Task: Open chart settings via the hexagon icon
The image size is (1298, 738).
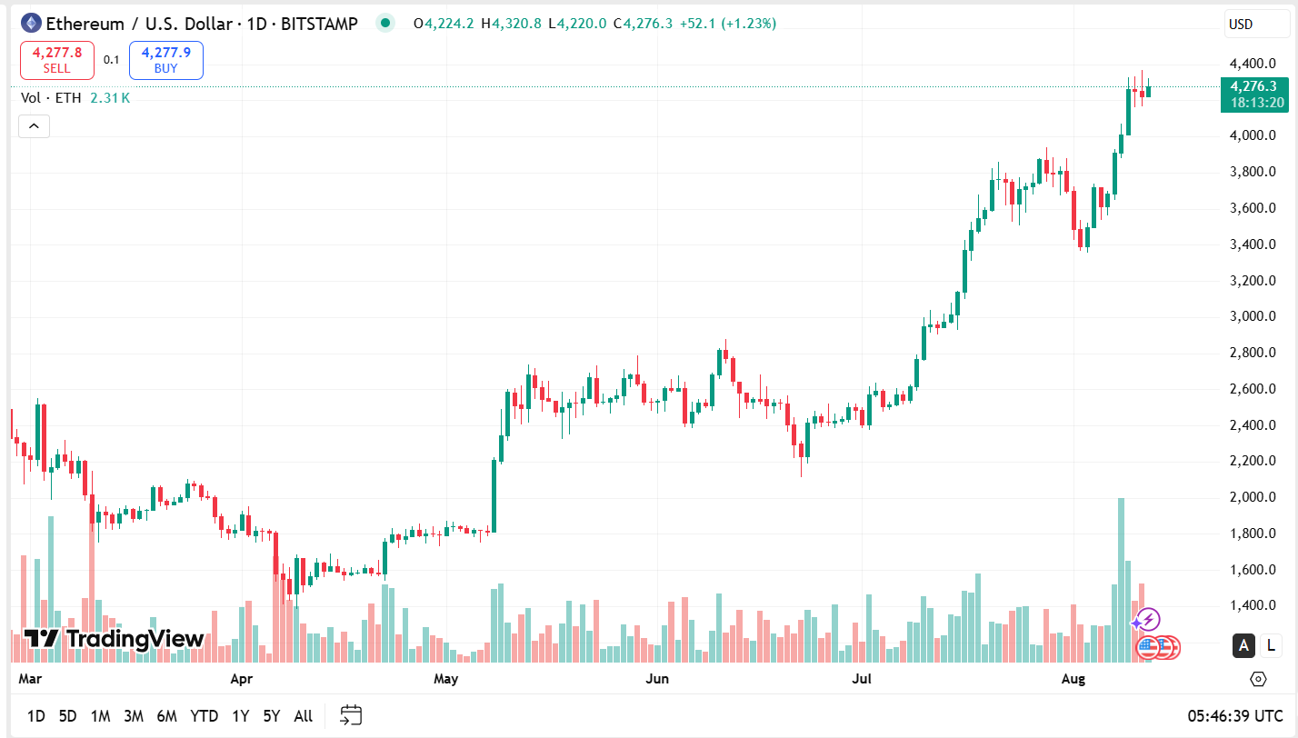Action: coord(1258,679)
